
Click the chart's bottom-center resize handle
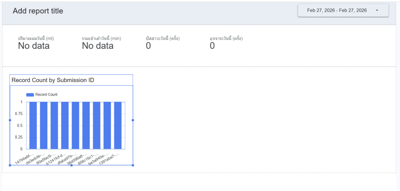pyautogui.click(x=71, y=165)
